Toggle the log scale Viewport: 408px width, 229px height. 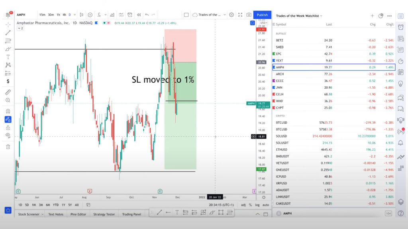257,205
